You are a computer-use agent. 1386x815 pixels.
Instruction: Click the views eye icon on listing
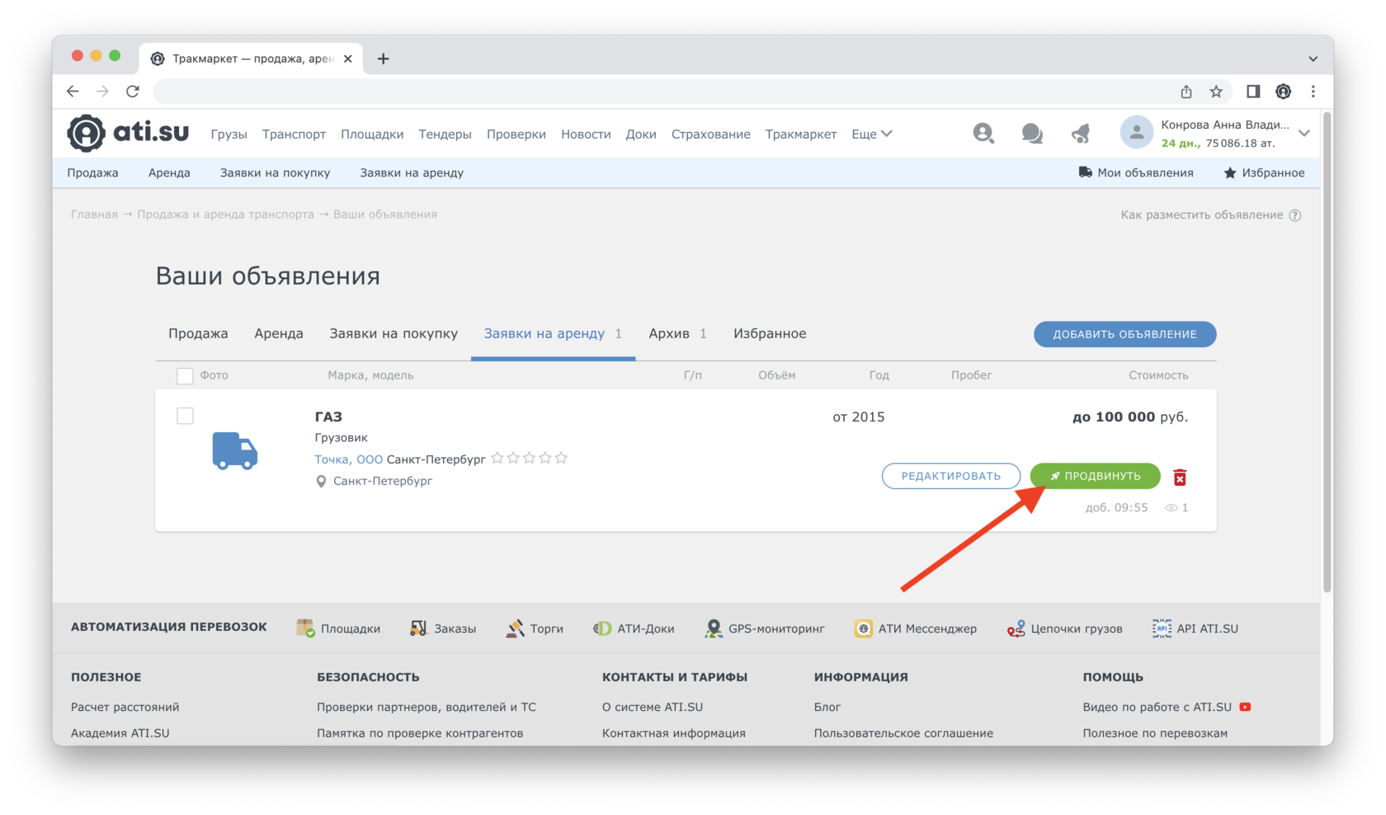click(x=1171, y=507)
